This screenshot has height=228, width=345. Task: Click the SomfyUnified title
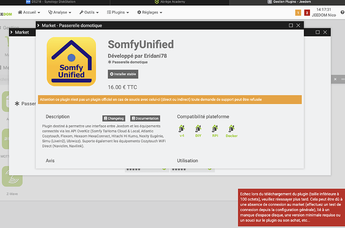[x=140, y=44]
